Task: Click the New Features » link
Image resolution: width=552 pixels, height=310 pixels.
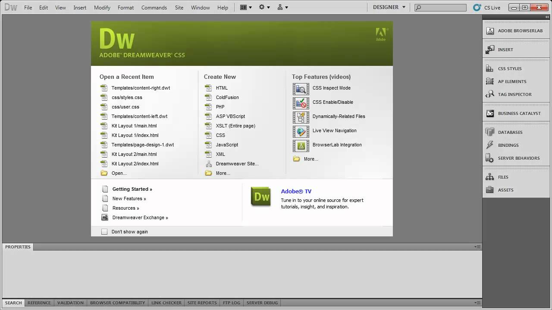Action: pos(129,198)
